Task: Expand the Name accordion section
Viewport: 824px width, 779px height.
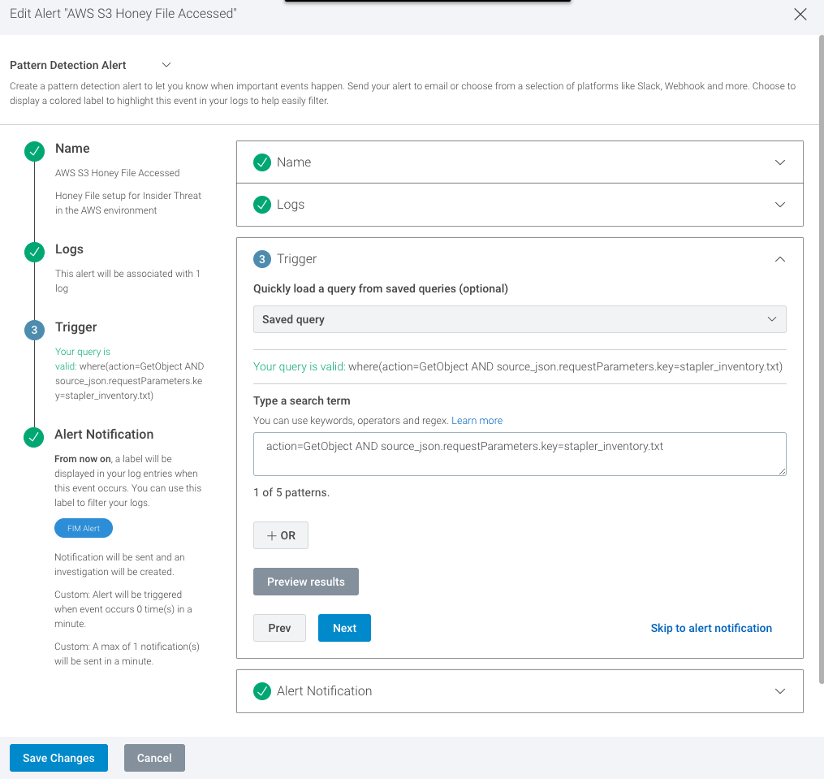Action: (779, 162)
